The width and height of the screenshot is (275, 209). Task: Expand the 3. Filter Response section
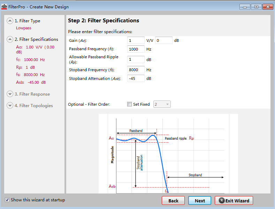(x=10, y=94)
